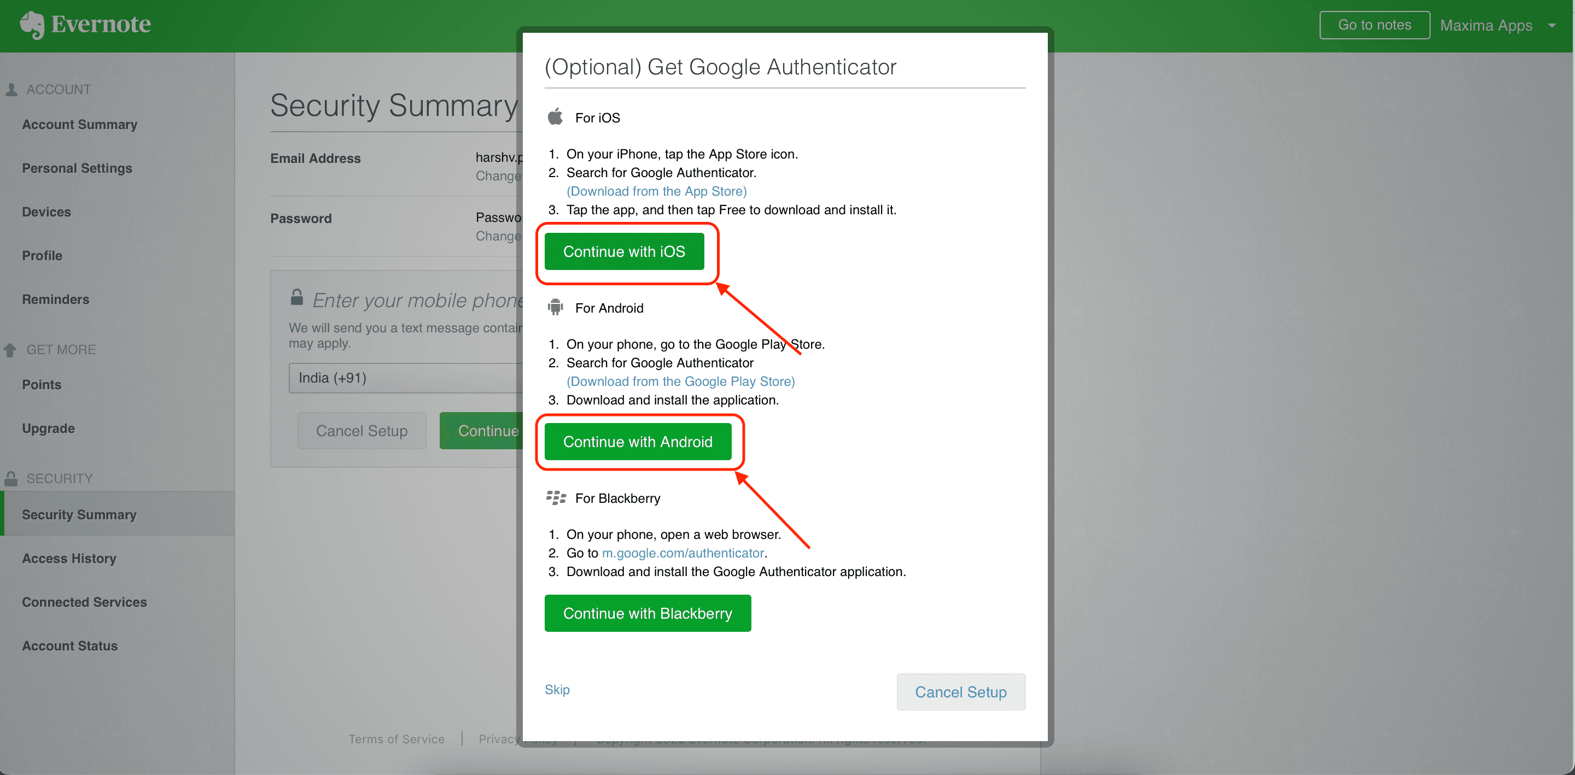Click the GET MORE section header text
The image size is (1575, 775).
click(x=61, y=350)
